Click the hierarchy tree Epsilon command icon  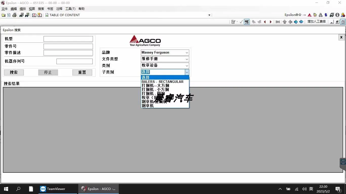click(x=321, y=15)
